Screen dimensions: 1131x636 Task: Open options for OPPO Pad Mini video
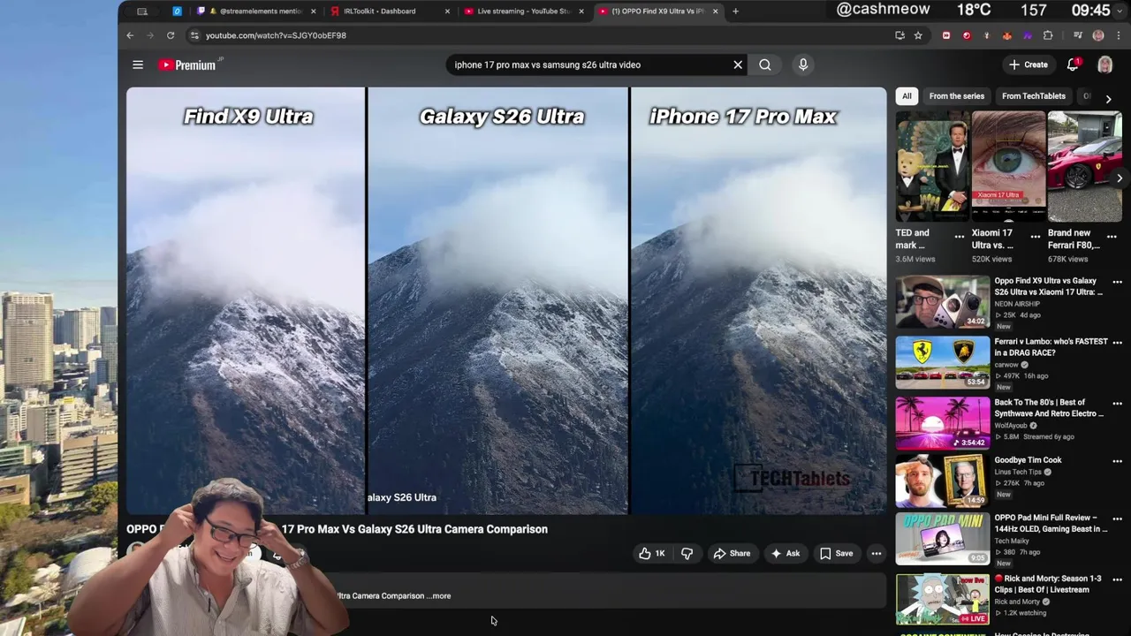[x=1117, y=519]
